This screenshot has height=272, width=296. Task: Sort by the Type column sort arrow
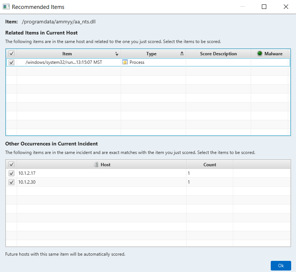pyautogui.click(x=182, y=53)
